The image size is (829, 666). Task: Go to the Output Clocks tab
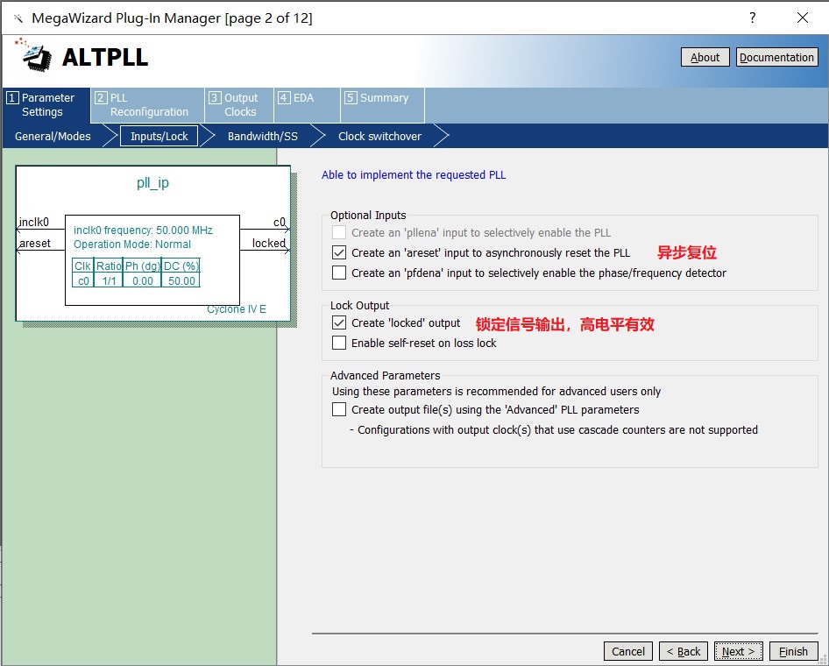239,105
